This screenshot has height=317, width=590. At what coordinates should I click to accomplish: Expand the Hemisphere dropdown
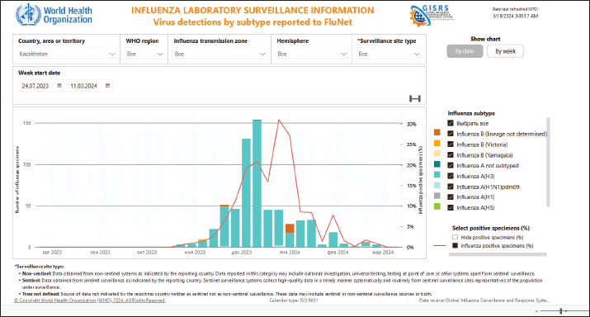pos(312,54)
